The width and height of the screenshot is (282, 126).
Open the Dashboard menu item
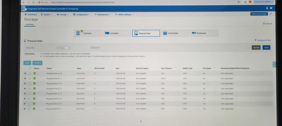[x=31, y=14]
